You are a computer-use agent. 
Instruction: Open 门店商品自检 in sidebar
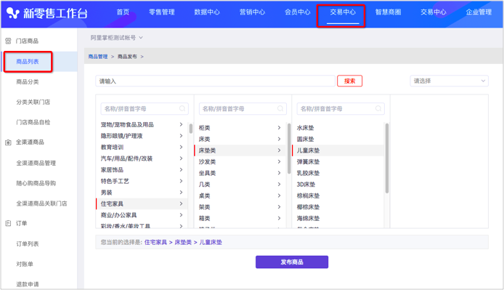coord(33,122)
